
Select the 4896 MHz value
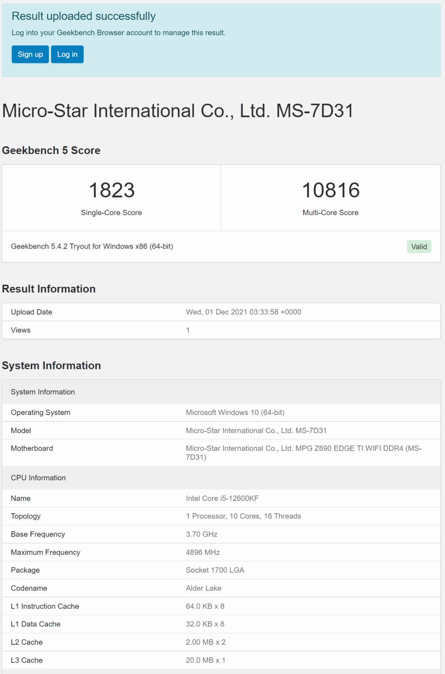coord(203,552)
